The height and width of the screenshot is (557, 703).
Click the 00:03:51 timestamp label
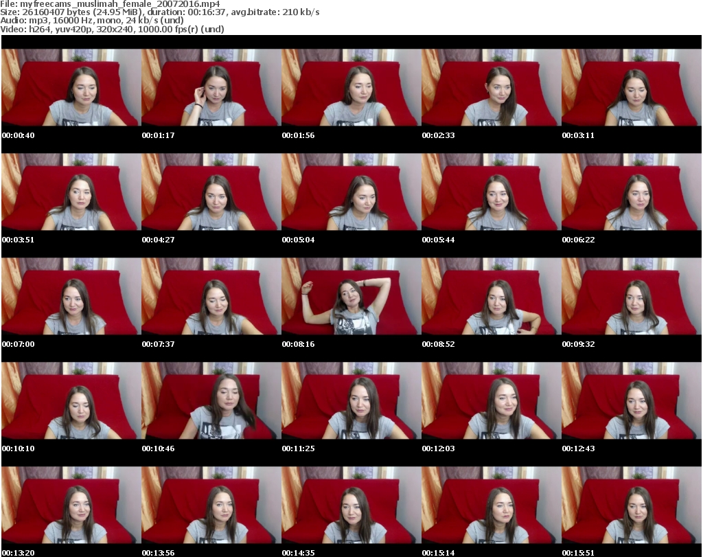click(18, 240)
